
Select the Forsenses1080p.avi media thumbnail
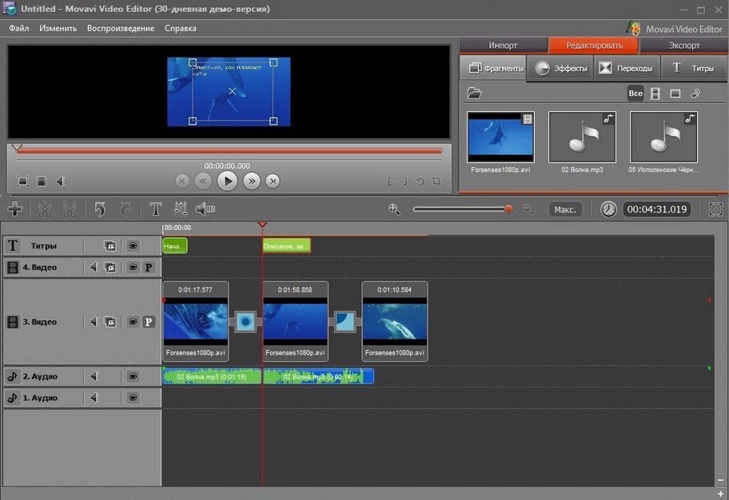pos(500,137)
